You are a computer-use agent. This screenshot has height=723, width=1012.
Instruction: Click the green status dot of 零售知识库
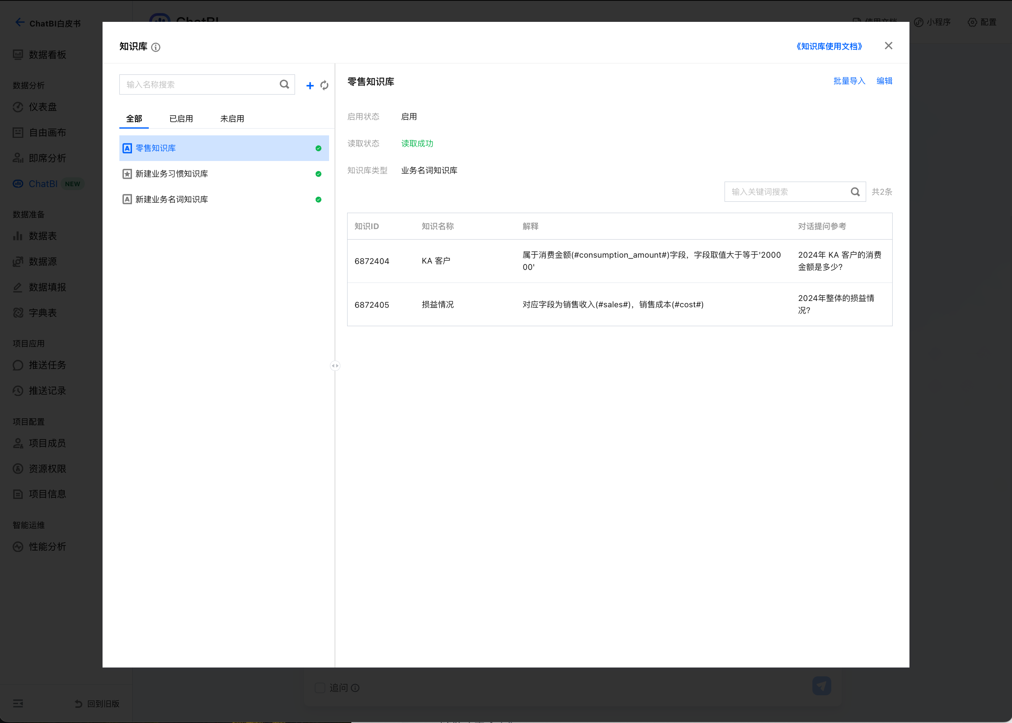tap(318, 148)
